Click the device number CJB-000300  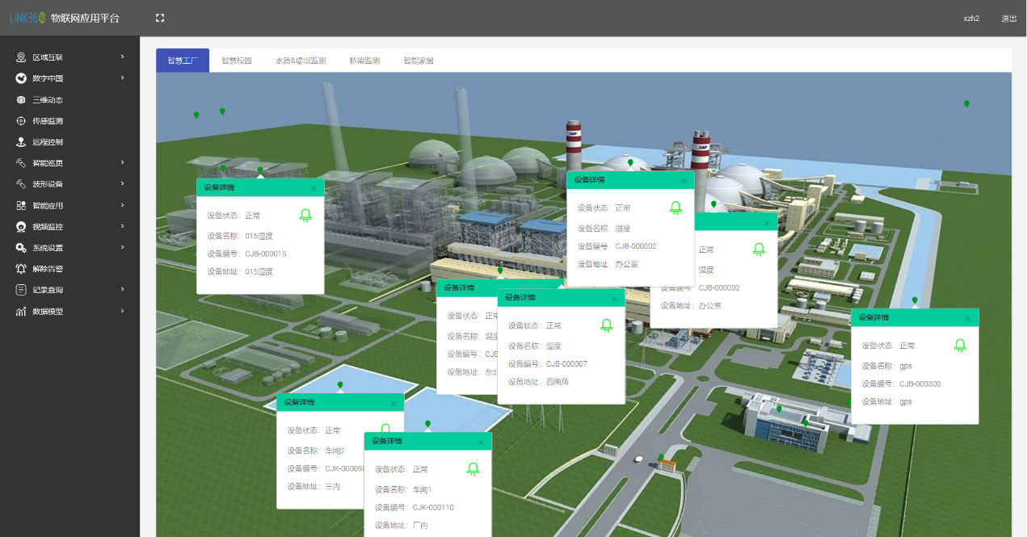coord(920,384)
